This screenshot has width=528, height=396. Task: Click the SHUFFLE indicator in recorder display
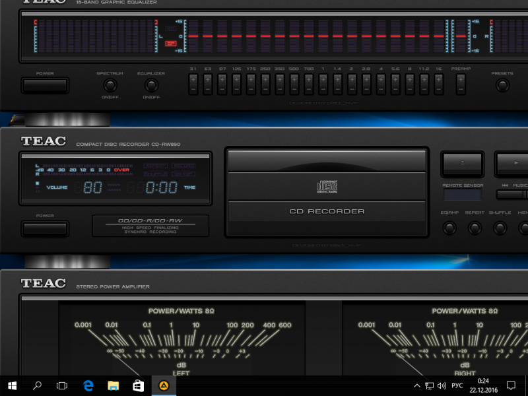[x=156, y=174]
